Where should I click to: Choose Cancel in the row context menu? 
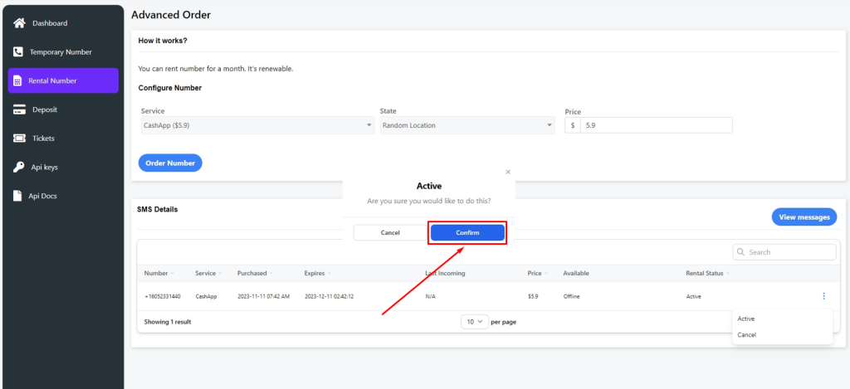point(747,335)
